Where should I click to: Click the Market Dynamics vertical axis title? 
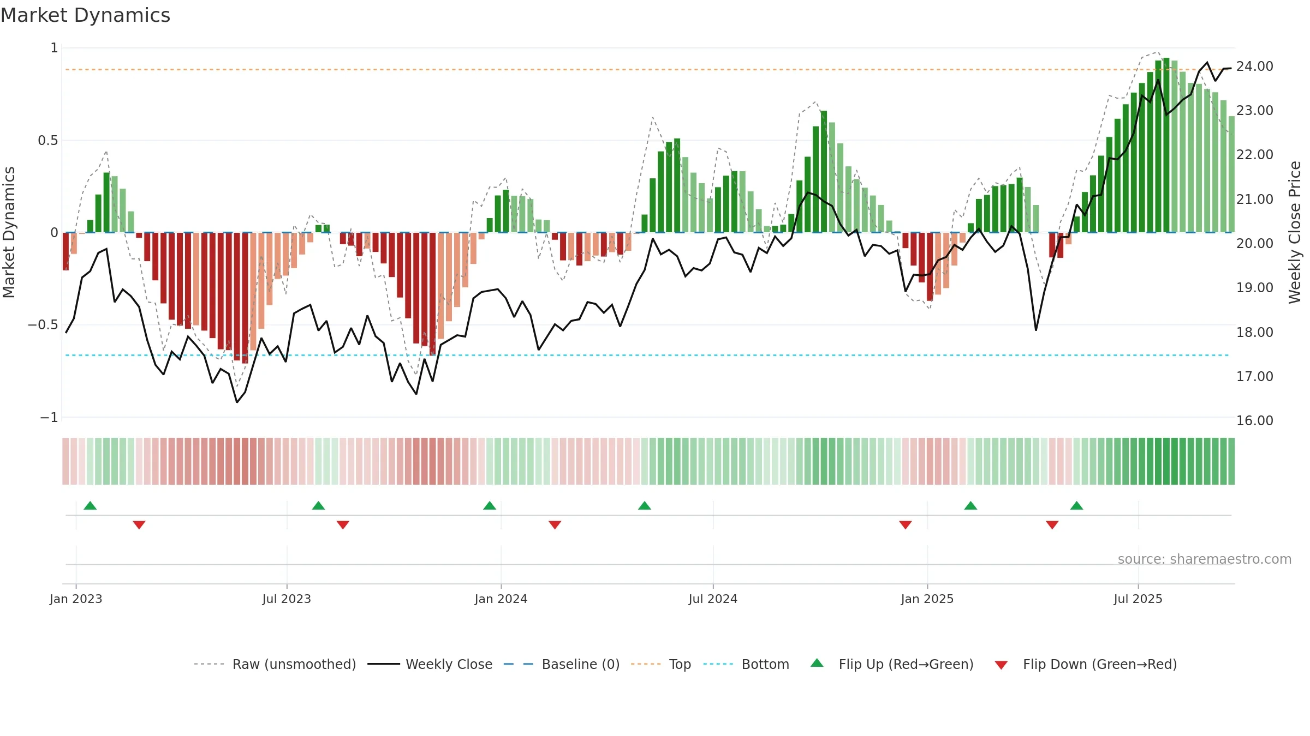(9, 232)
